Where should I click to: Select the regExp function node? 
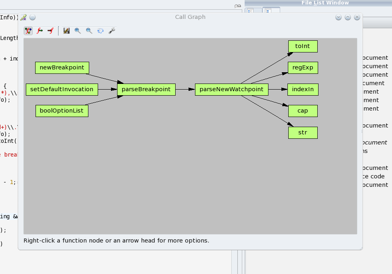coord(303,68)
